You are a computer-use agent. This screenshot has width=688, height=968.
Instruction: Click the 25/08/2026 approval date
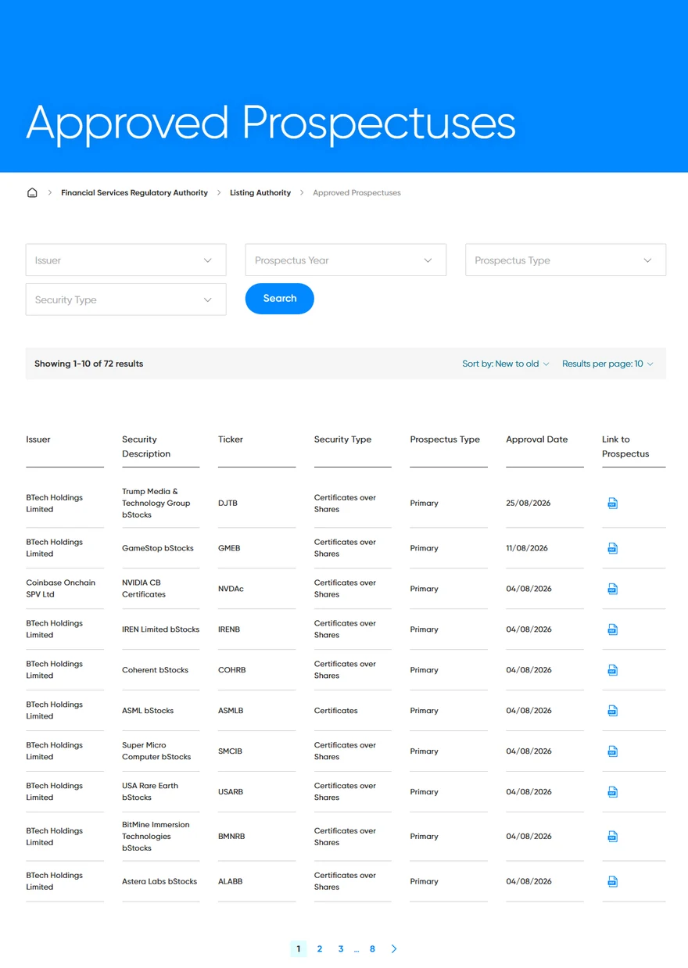(529, 504)
